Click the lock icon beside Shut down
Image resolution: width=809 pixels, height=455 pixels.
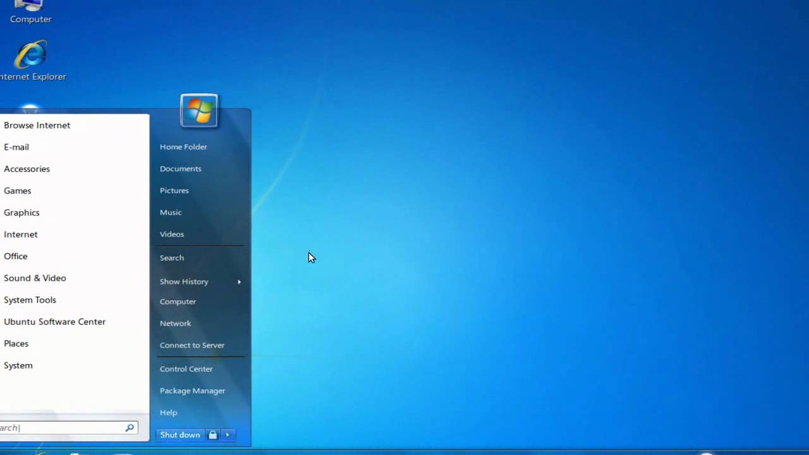pos(213,435)
